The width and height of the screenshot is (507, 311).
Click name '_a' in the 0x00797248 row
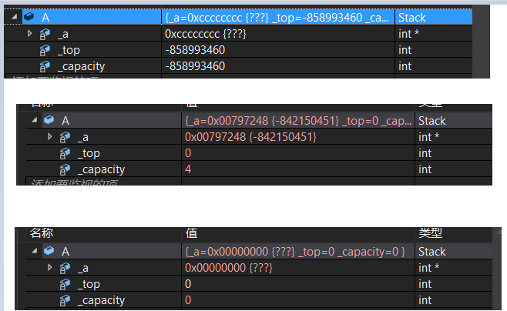point(83,137)
